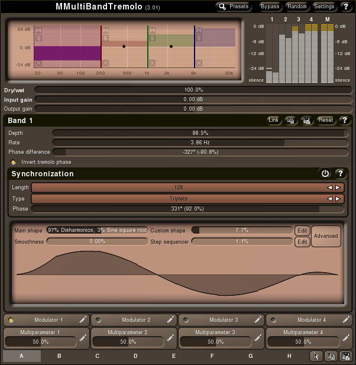Screen dimensions: 356x365
Task: Switch to preset slot B
Action: [59, 356]
